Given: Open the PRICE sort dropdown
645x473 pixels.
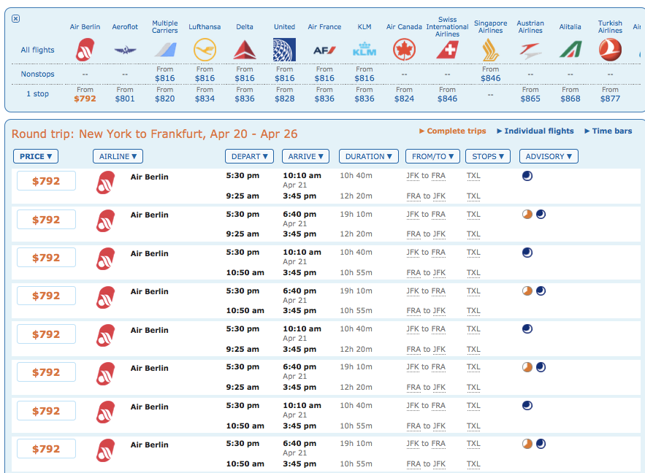Looking at the screenshot, I should coord(36,156).
